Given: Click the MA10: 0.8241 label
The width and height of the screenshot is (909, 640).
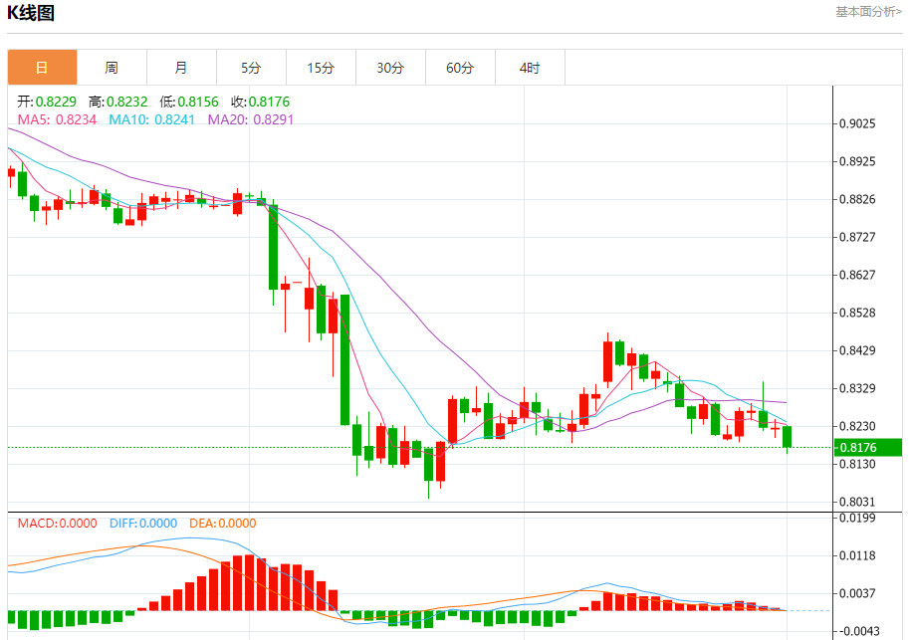Looking at the screenshot, I should point(152,120).
